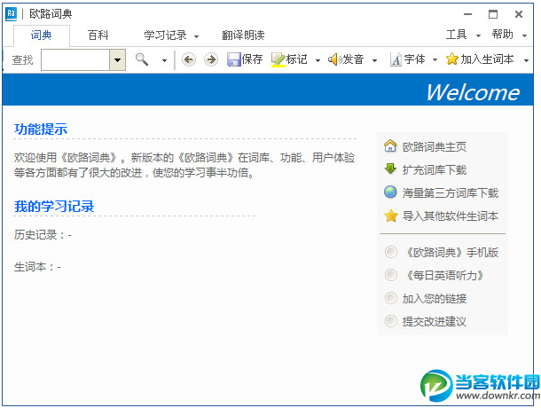This screenshot has height=408, width=541.
Task: Click the speaker pronunciation icon
Action: tap(334, 59)
